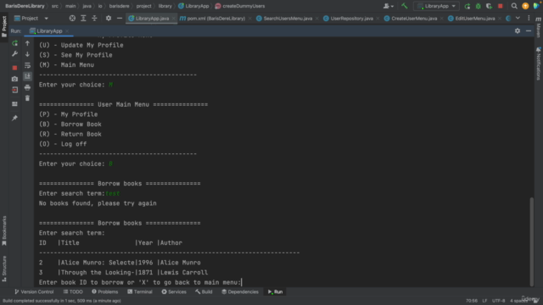Open Search Everywhere magnifier
Screen dimensions: 543x305
point(514,6)
